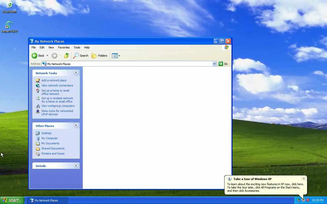This screenshot has height=204, width=327.
Task: Click the red security shield tray icon
Action: pyautogui.click(x=308, y=200)
